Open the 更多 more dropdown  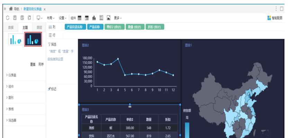118,18
